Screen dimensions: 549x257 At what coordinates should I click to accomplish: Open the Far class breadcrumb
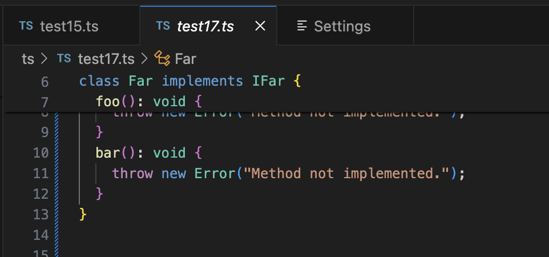(x=185, y=58)
